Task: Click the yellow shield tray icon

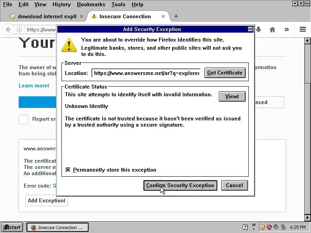Action: [x=262, y=227]
